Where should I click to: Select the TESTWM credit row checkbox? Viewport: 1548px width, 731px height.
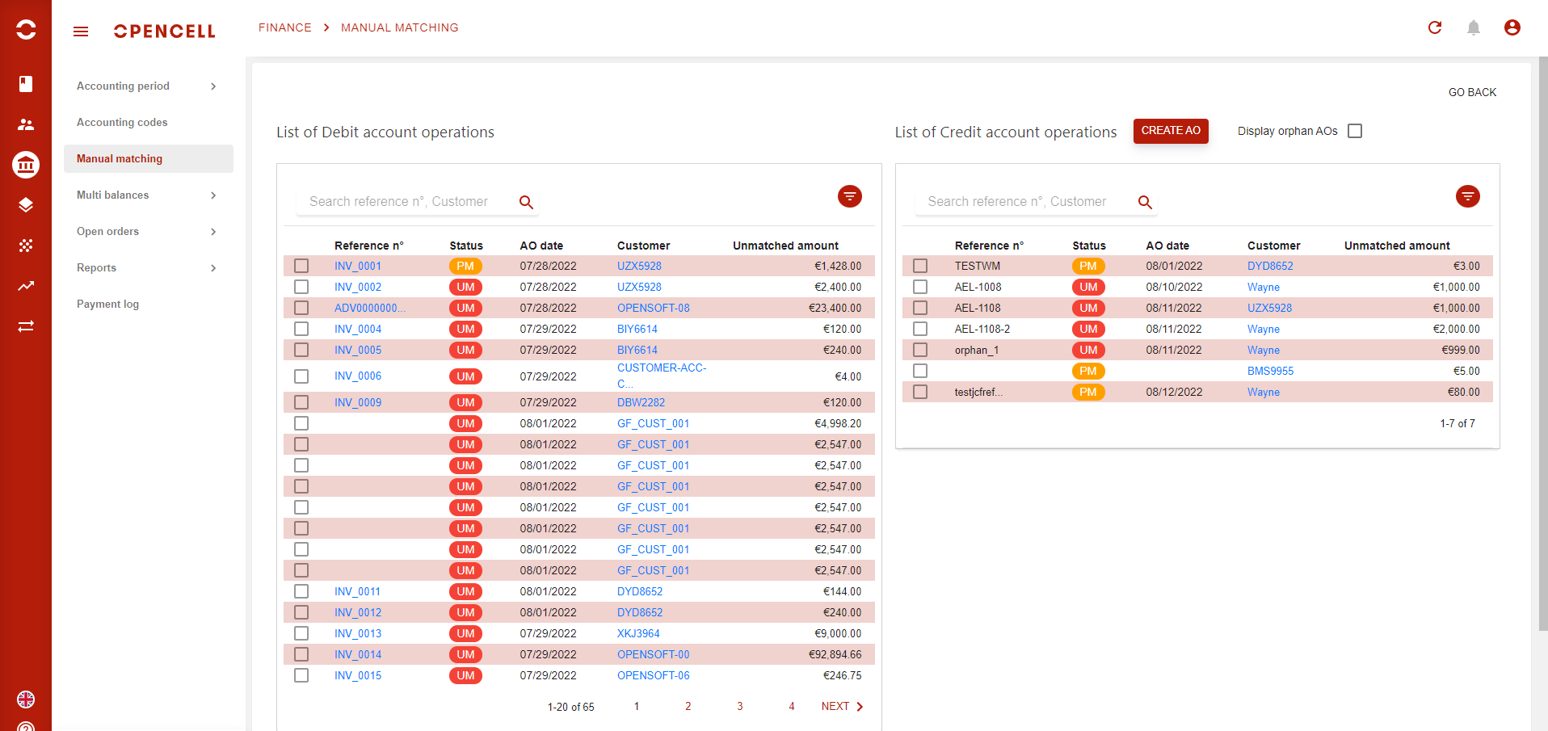point(920,266)
